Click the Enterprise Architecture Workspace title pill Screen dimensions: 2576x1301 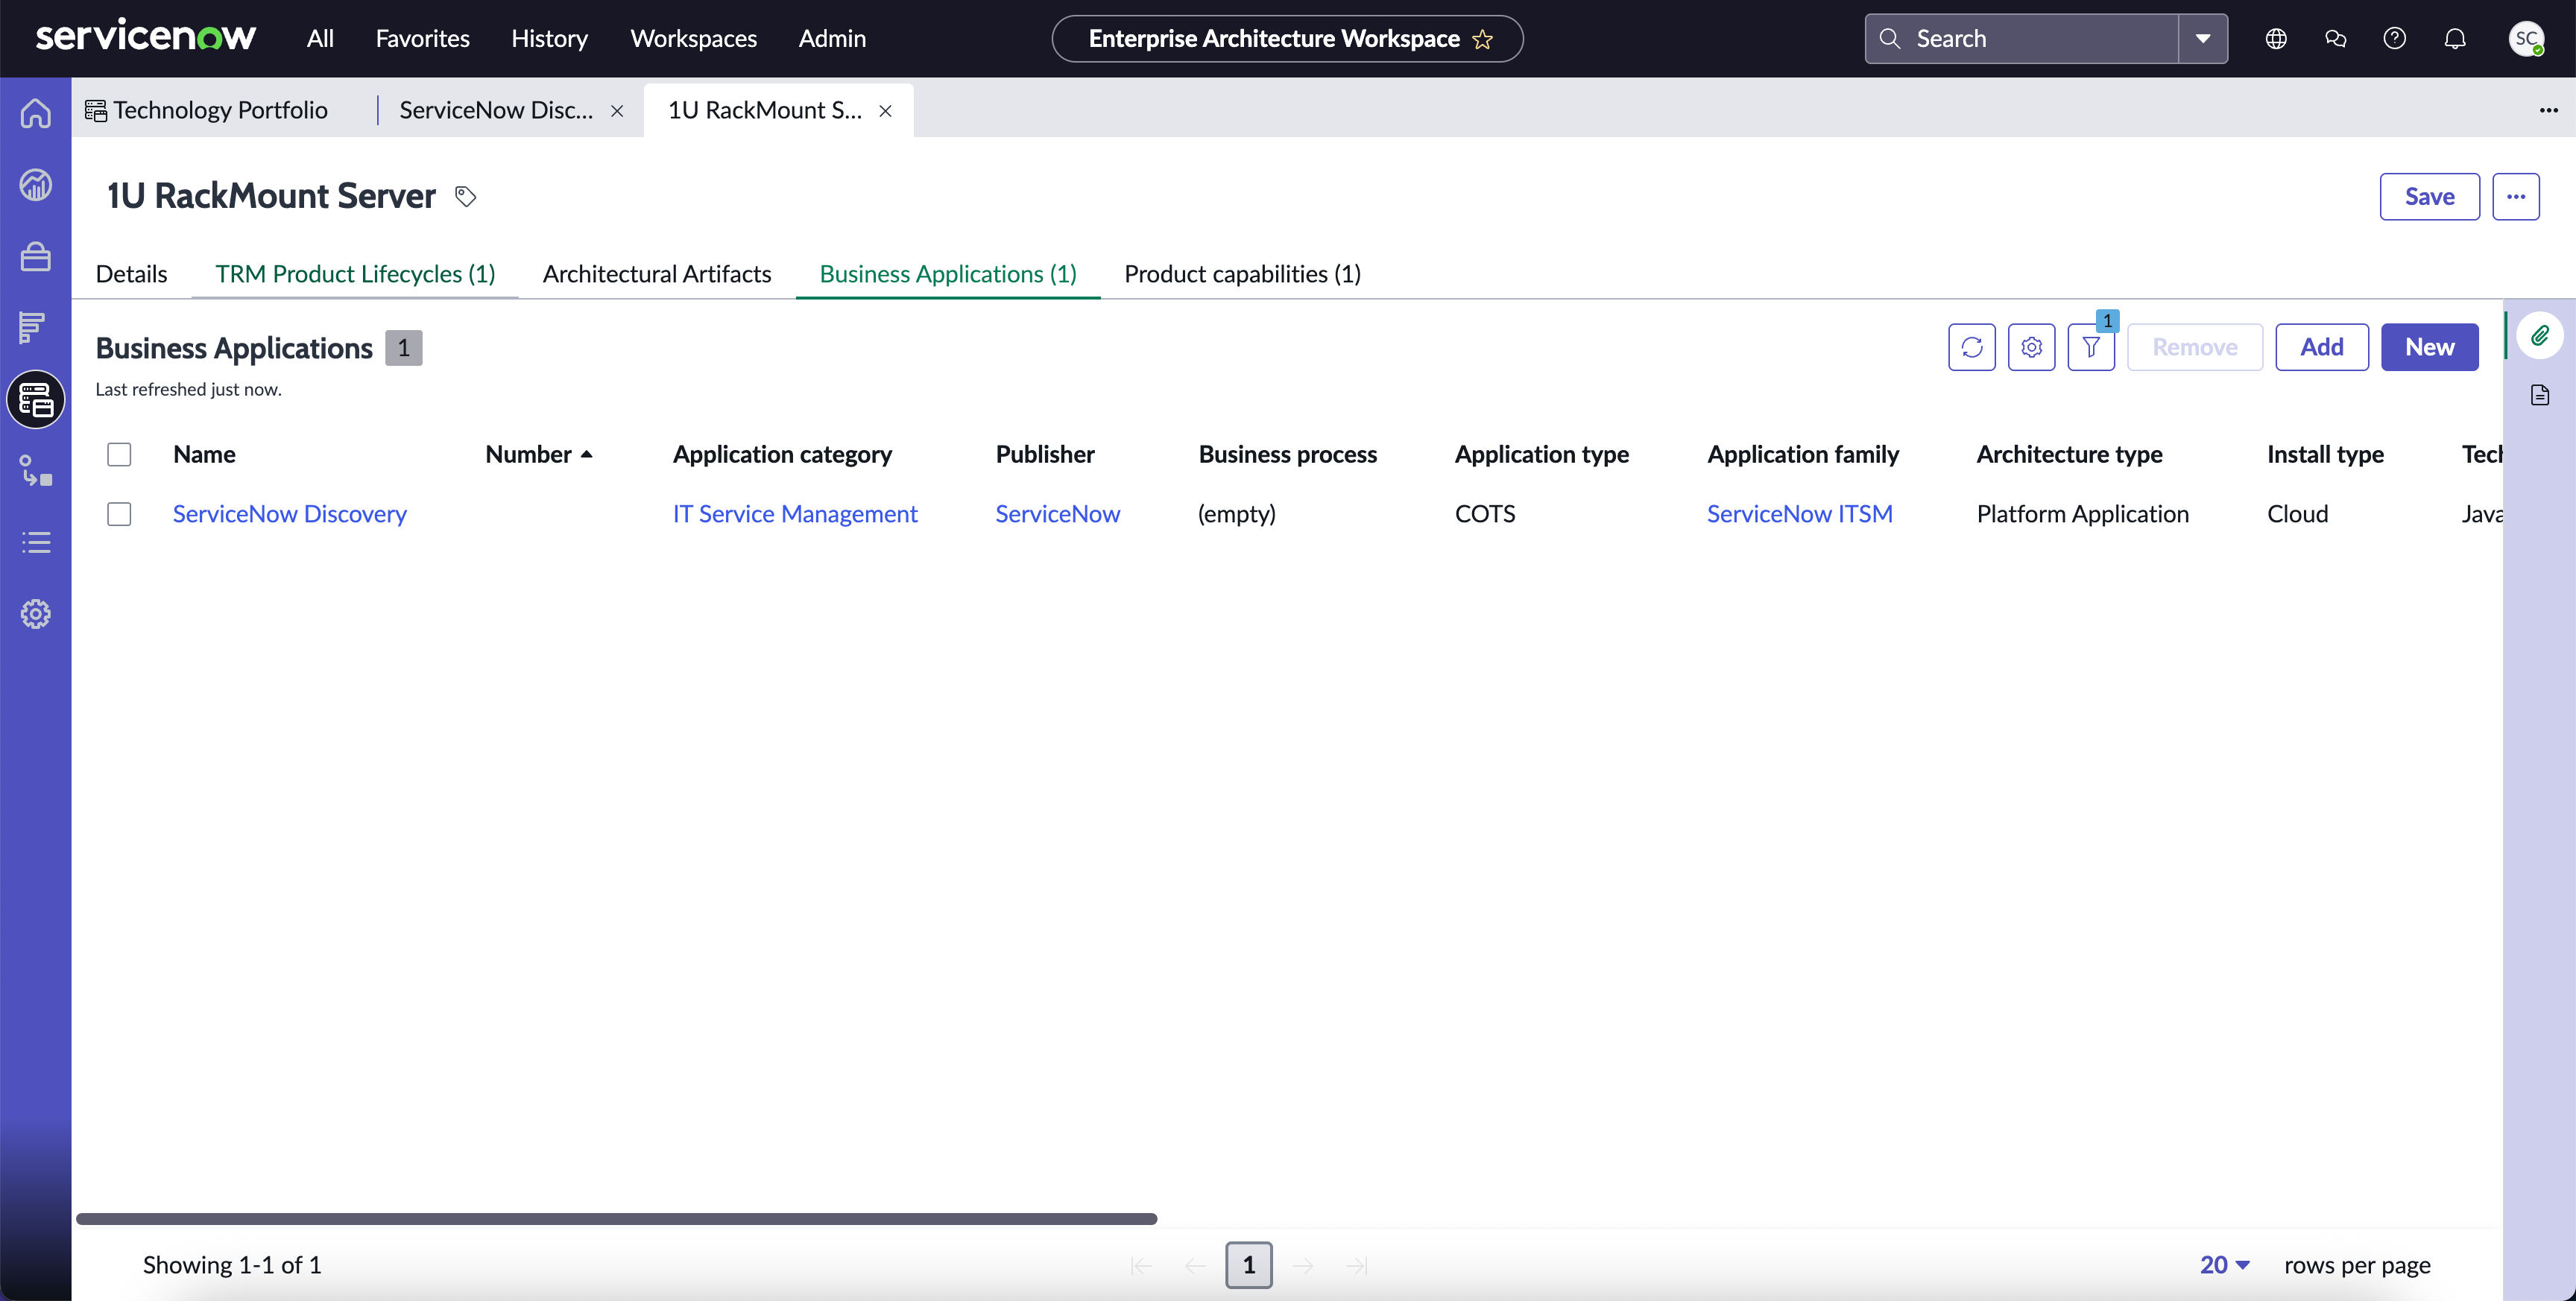click(x=1287, y=39)
